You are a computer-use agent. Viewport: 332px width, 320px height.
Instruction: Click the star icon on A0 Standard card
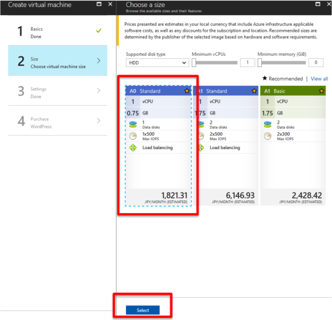click(x=187, y=91)
